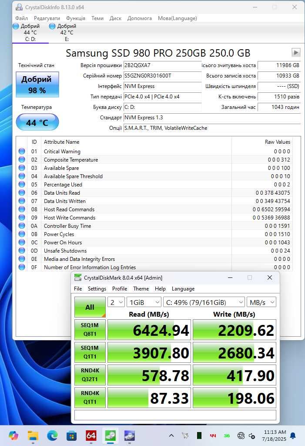This screenshot has height=446, width=305.
Task: Click the next disk arrow button
Action: (x=296, y=52)
